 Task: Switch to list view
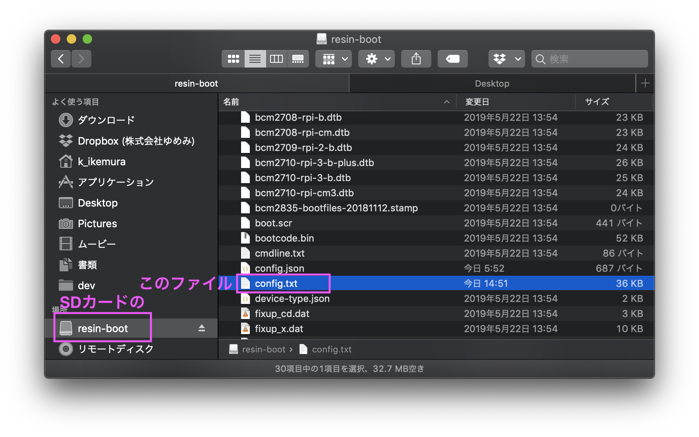[255, 59]
